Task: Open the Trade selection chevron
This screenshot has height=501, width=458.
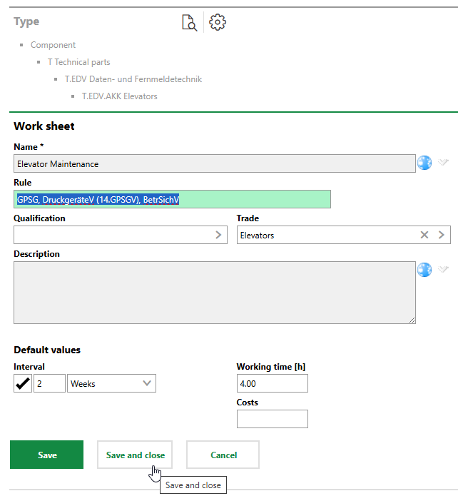Action: (442, 235)
